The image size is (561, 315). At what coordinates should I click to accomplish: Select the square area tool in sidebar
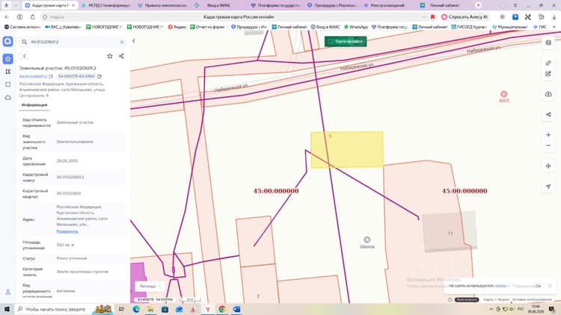tap(7, 84)
